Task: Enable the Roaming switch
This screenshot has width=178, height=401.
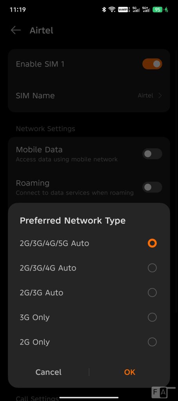Action: 152,187
